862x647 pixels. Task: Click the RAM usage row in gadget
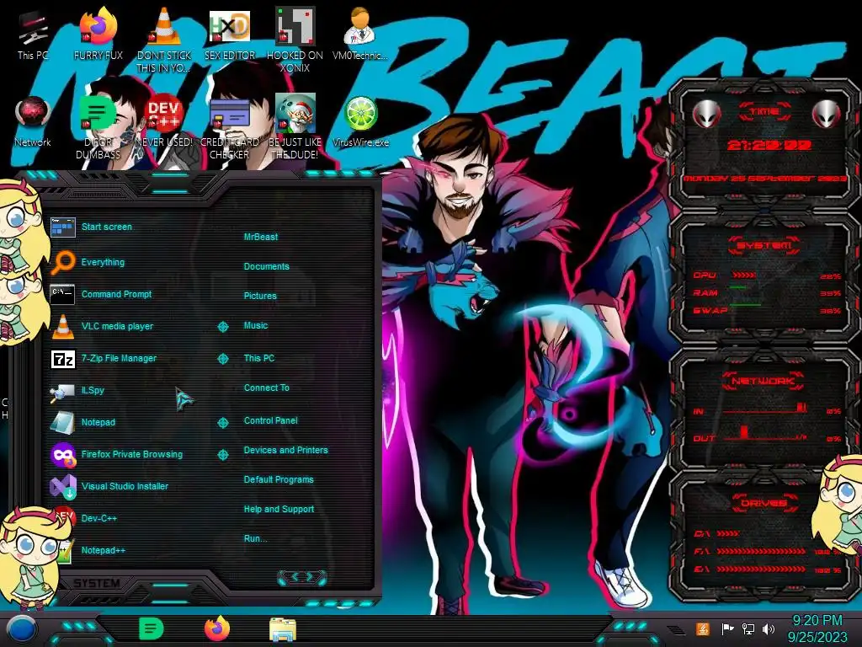click(767, 293)
